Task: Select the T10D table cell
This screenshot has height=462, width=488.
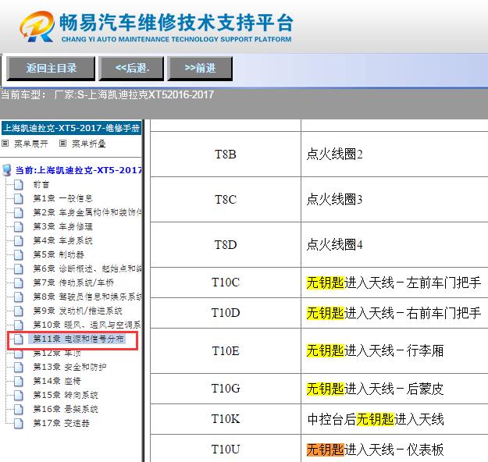Action: [226, 313]
